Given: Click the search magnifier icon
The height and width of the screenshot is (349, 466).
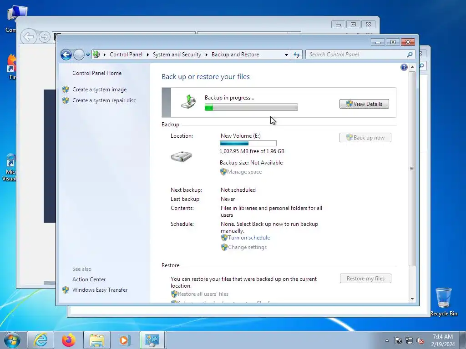Looking at the screenshot, I should coord(410,55).
